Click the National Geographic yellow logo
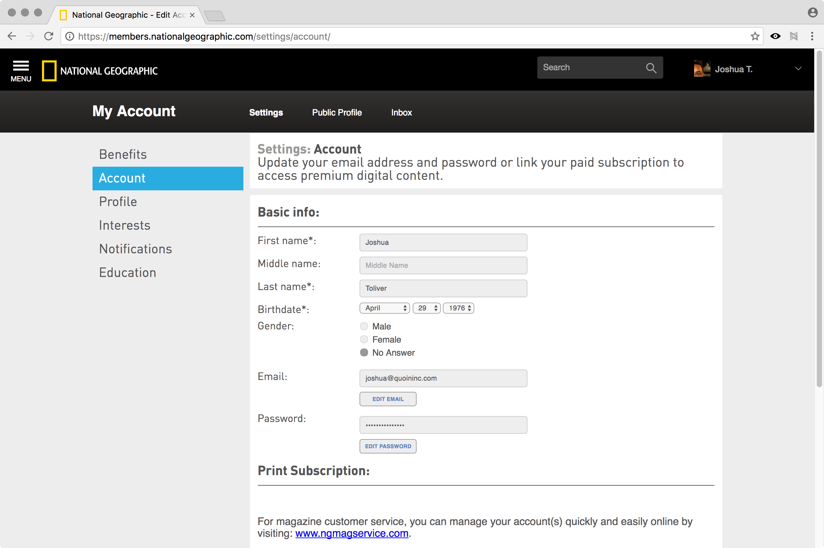This screenshot has height=548, width=824. coord(49,71)
